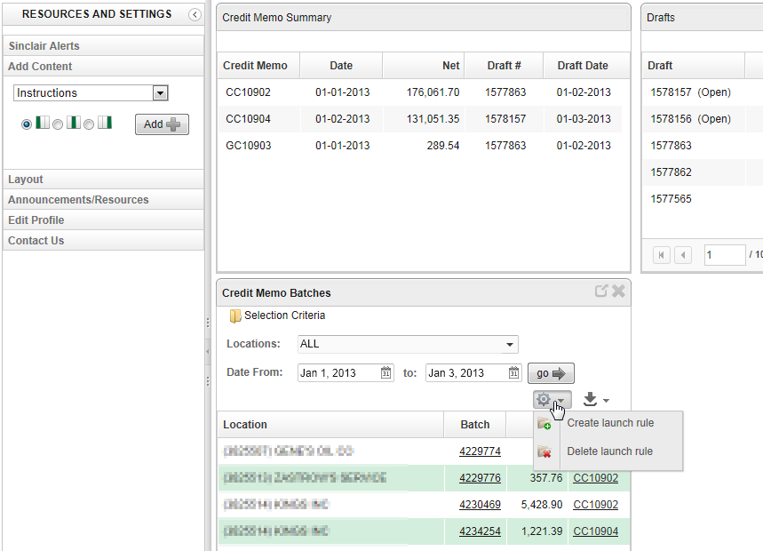Viewport: 763px width, 551px height.
Task: Select the GC10903 credit memo row
Action: click(x=420, y=146)
